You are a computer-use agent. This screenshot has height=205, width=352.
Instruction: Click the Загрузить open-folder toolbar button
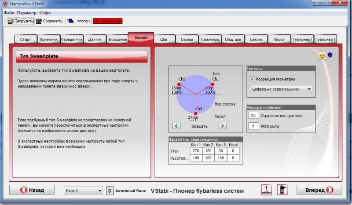21,21
